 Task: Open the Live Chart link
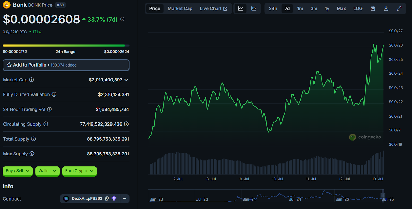[213, 8]
